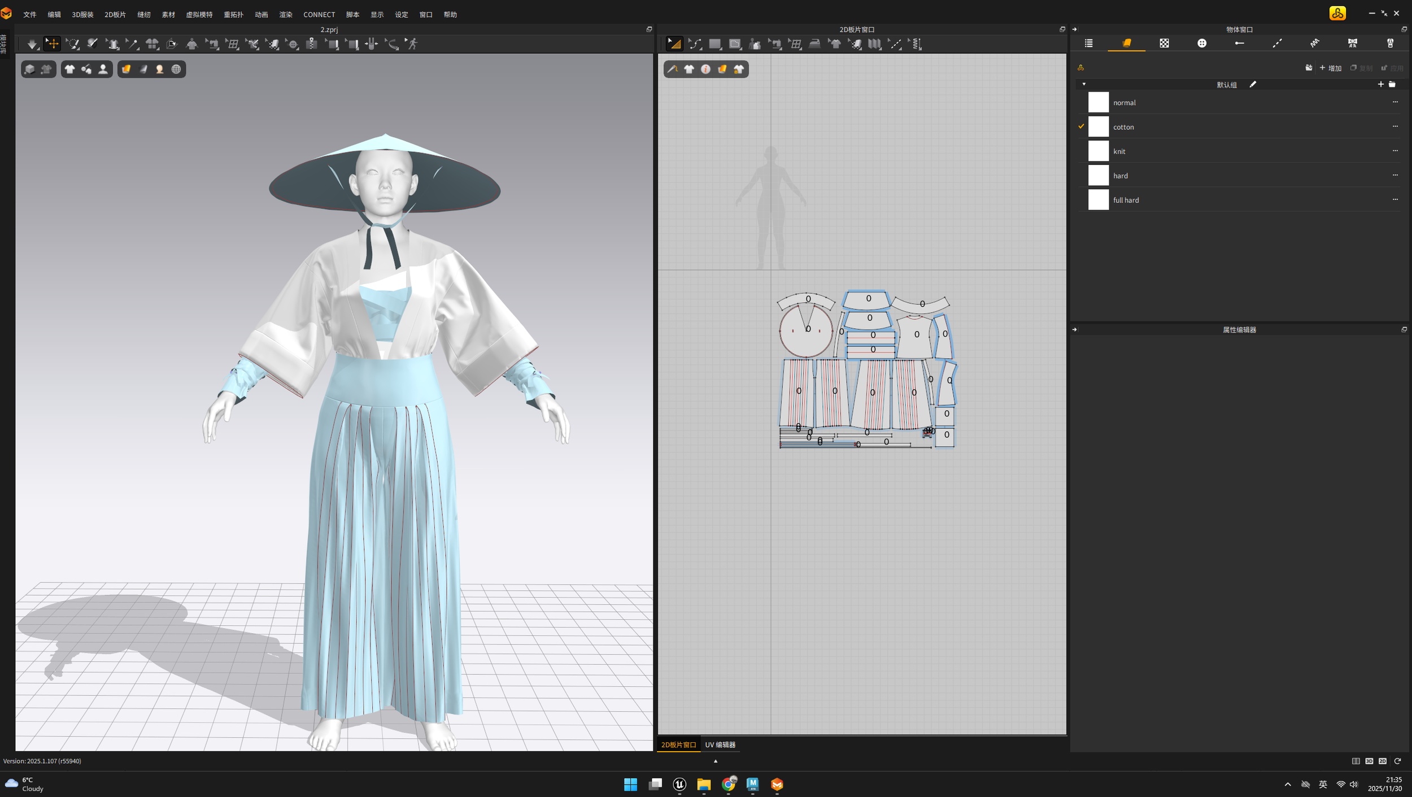Viewport: 1412px width, 797px height.
Task: Toggle show avatar icon in 3D view
Action: pyautogui.click(x=103, y=69)
